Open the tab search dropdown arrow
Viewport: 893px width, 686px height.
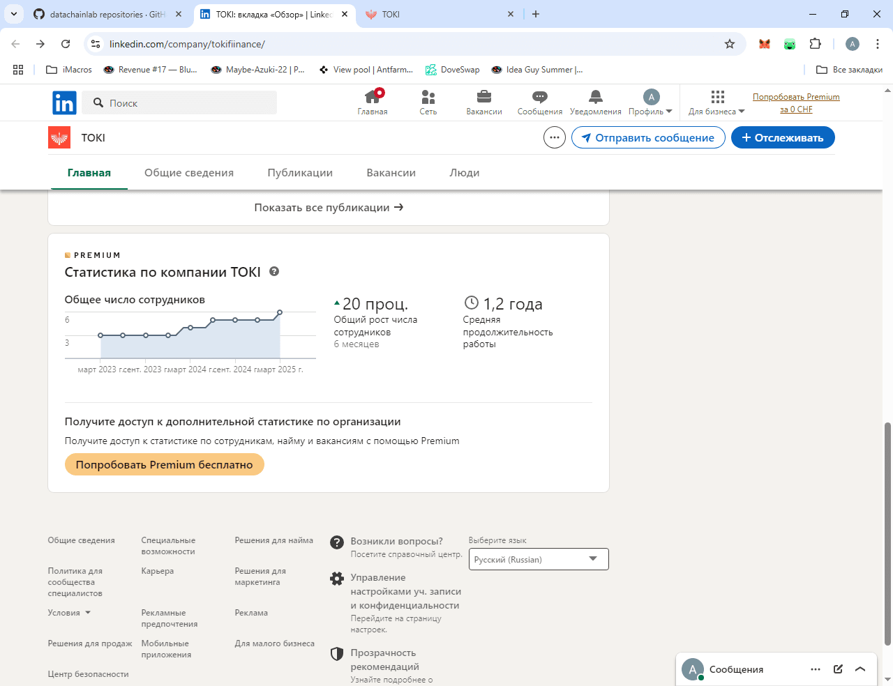tap(14, 14)
